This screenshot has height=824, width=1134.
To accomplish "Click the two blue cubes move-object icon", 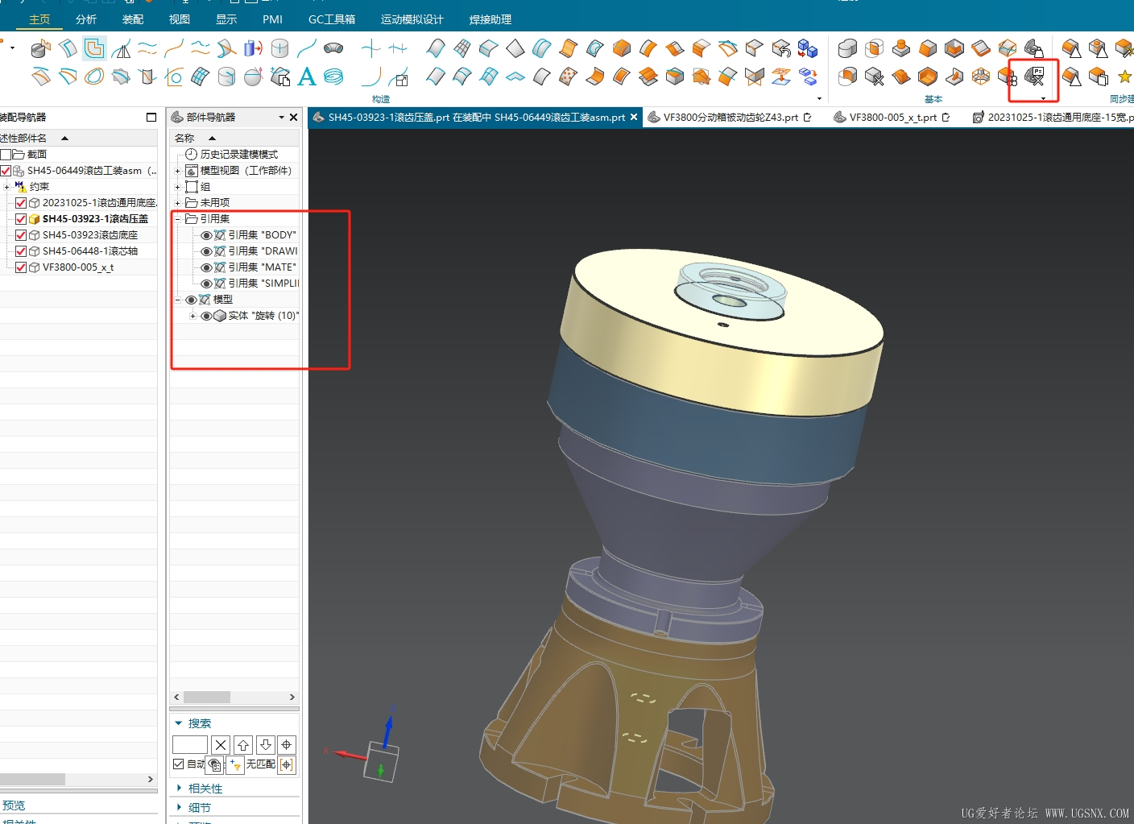I will click(807, 48).
